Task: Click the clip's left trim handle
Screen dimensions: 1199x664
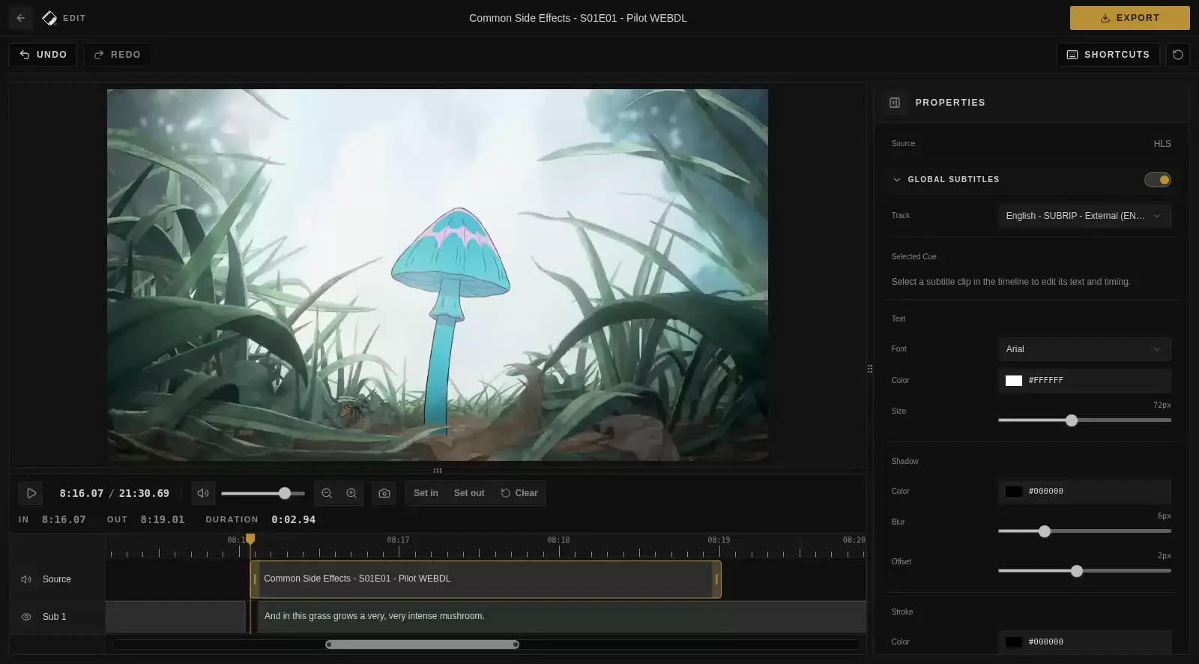Action: [255, 579]
